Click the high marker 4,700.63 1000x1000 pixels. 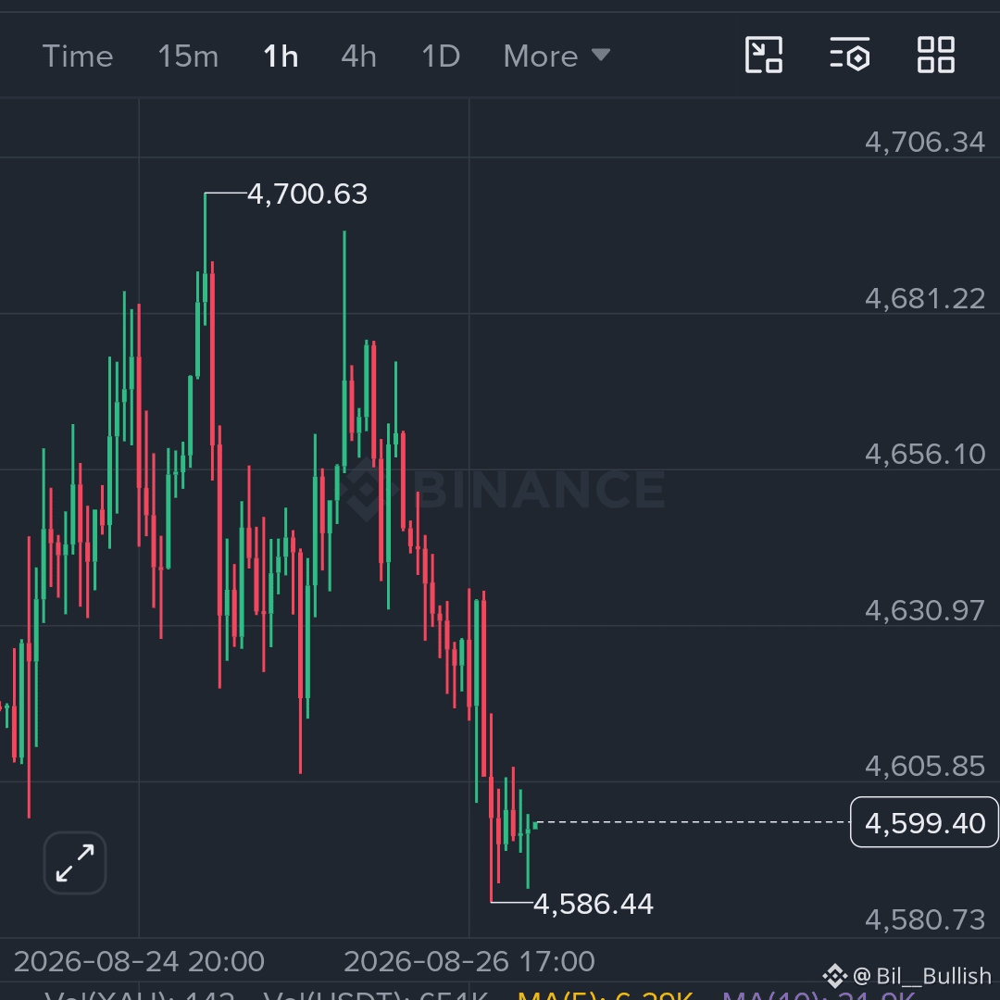coord(307,194)
